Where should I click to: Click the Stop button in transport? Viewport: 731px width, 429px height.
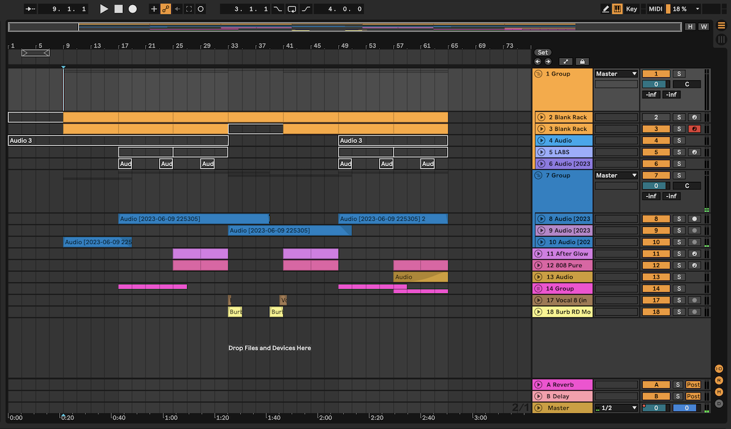[118, 9]
